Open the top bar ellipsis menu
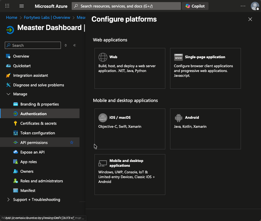This screenshot has height=221, width=261. tap(243, 6)
